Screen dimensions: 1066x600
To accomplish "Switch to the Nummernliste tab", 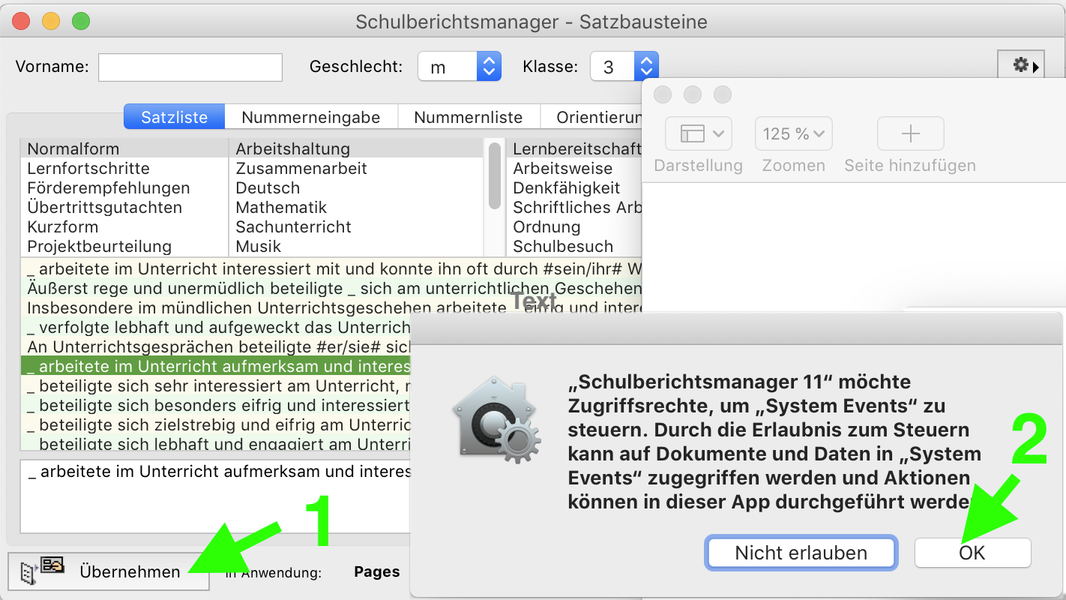I will (468, 117).
